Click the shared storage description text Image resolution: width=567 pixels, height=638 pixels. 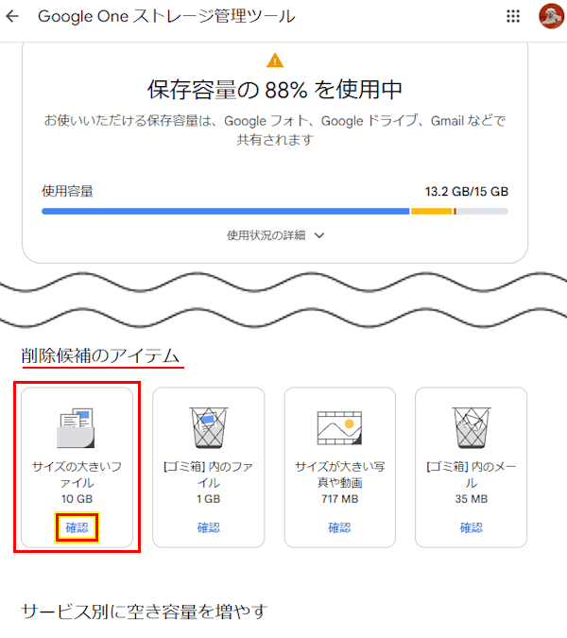coord(275,130)
